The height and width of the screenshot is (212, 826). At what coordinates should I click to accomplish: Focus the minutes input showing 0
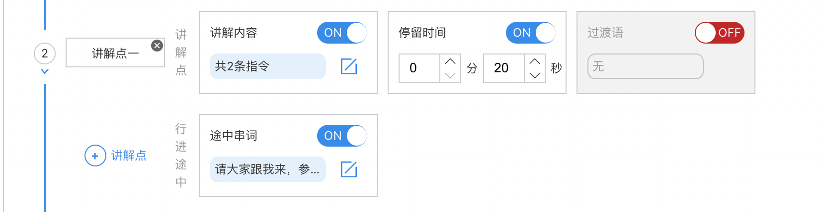[419, 68]
